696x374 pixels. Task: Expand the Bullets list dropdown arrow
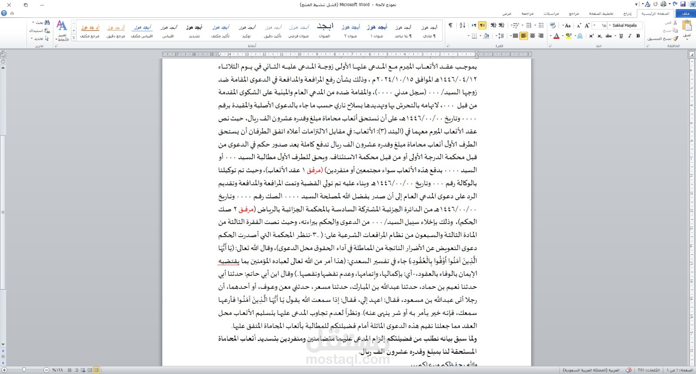click(x=535, y=25)
